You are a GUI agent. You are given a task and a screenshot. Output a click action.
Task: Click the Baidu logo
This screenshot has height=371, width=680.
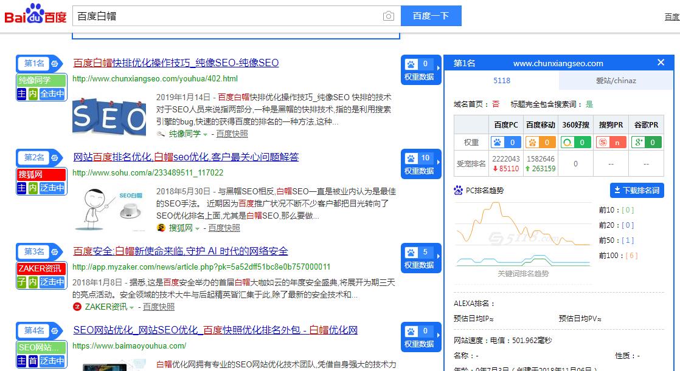pyautogui.click(x=35, y=15)
